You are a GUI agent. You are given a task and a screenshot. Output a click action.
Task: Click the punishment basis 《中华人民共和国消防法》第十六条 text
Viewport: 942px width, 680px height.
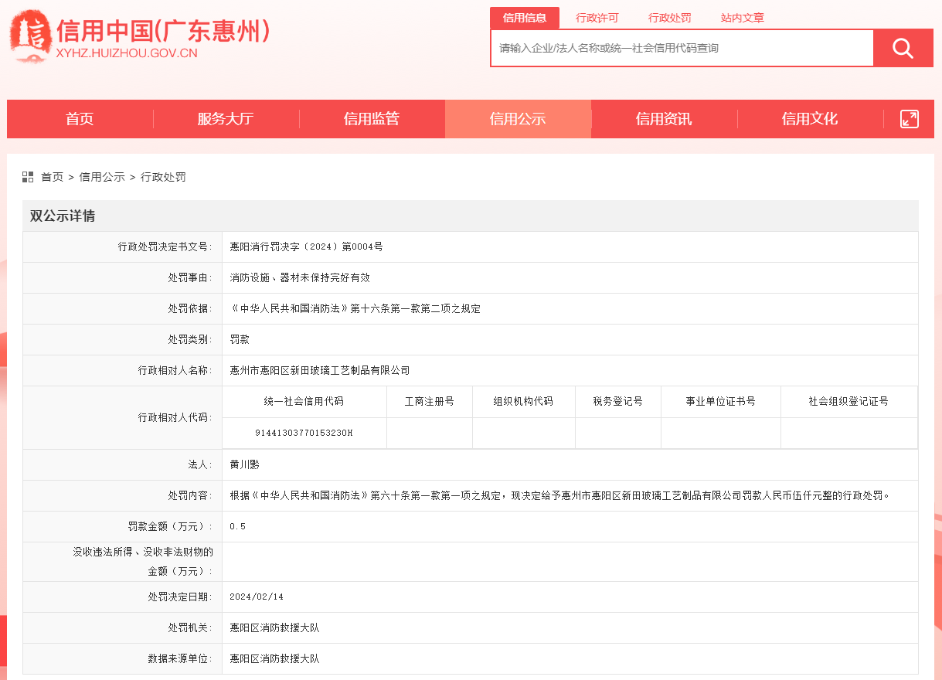pos(355,308)
